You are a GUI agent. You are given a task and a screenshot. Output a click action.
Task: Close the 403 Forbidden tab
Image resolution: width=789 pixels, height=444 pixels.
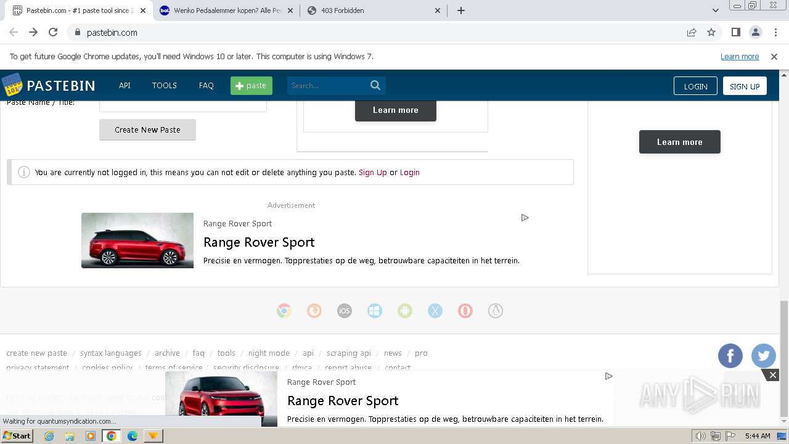[438, 10]
